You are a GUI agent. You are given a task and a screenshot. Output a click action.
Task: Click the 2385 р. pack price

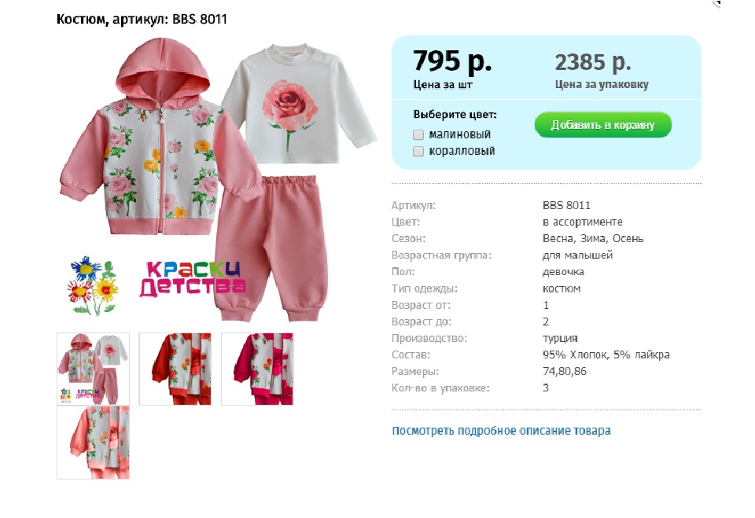click(593, 63)
